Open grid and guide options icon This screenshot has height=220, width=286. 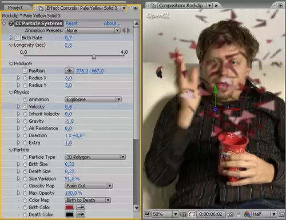[x=183, y=214]
